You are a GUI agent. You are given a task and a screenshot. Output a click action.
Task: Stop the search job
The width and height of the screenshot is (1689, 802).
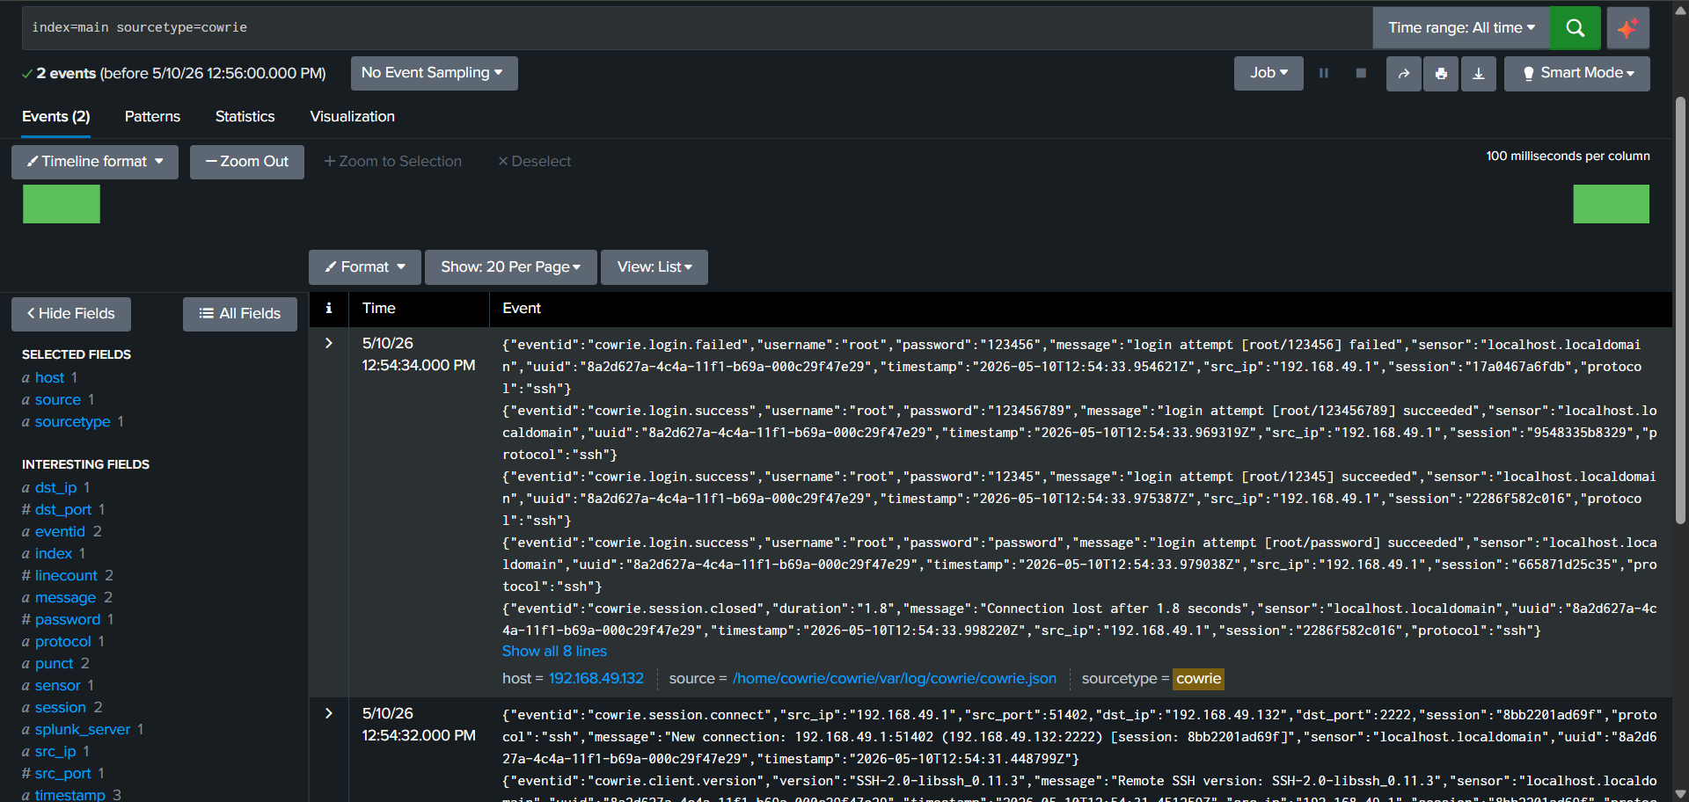1361,74
